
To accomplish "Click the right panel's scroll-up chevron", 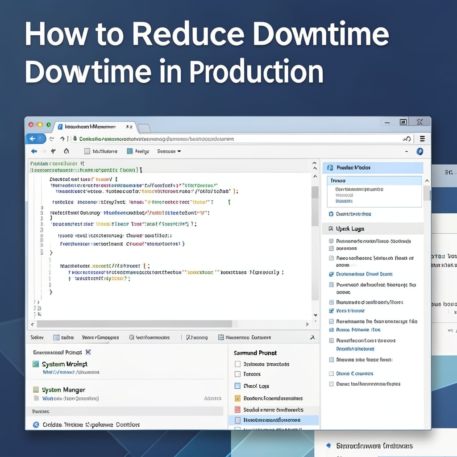I will pos(427,181).
